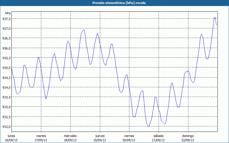Select the 'domingo' day label
This screenshot has width=229, height=143.
pos(188,136)
